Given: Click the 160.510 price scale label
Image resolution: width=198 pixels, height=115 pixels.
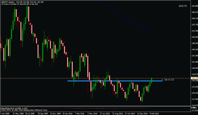Looking at the screenshot, I should tap(195, 12).
